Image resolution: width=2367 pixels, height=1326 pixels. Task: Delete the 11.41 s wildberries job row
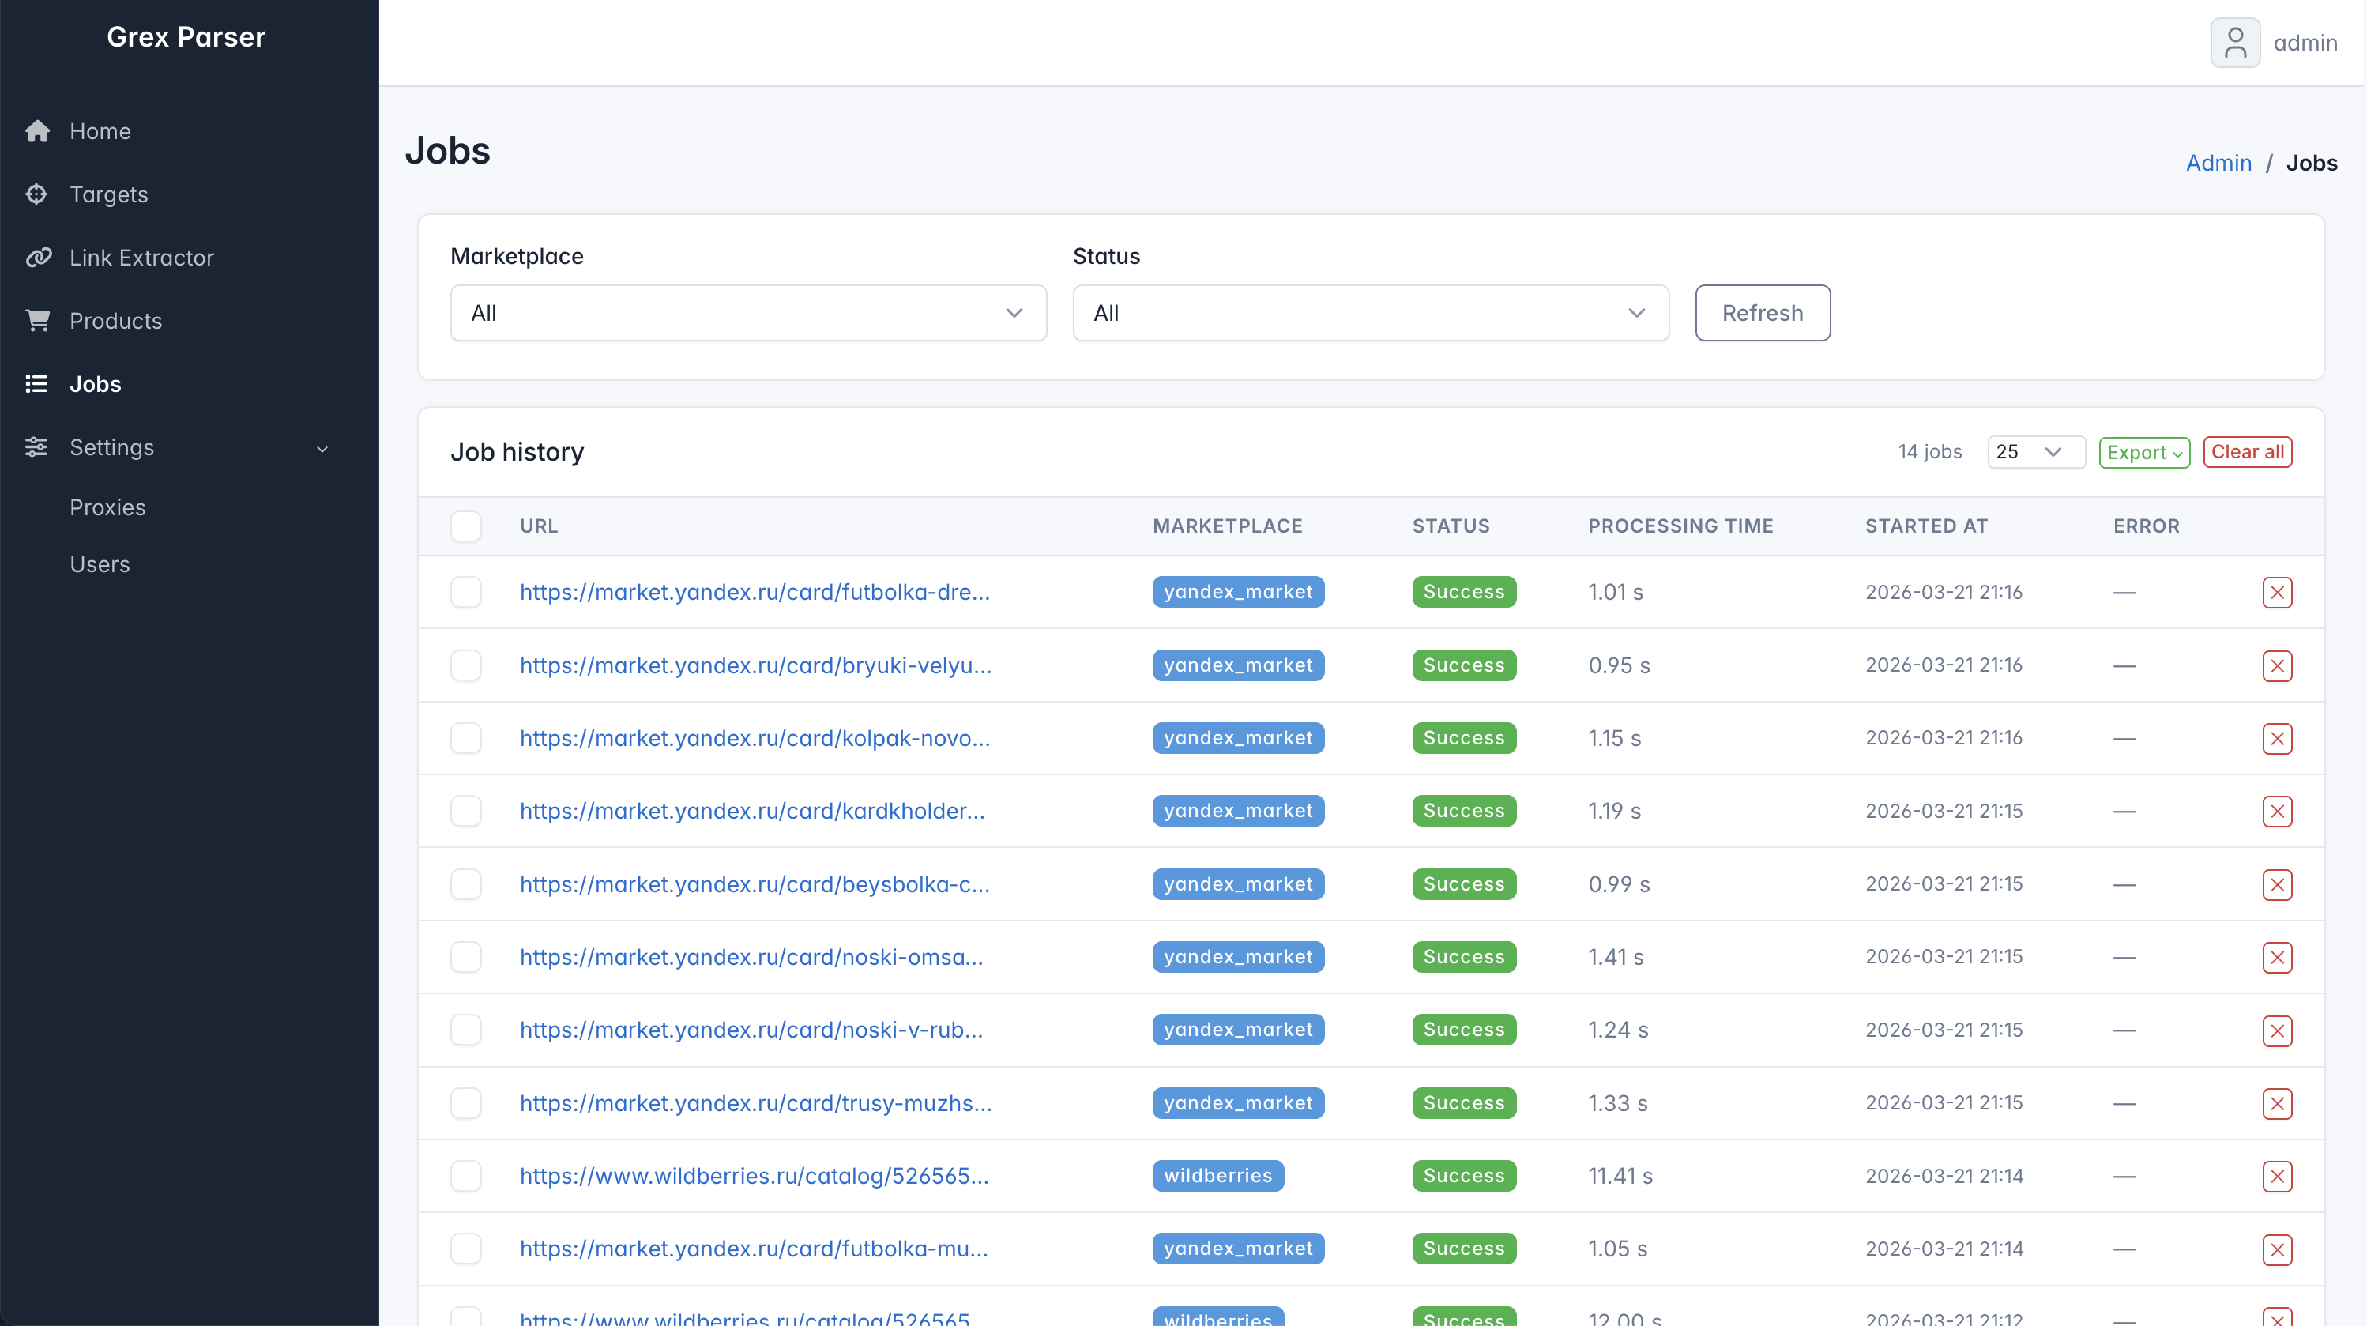coord(2276,1176)
